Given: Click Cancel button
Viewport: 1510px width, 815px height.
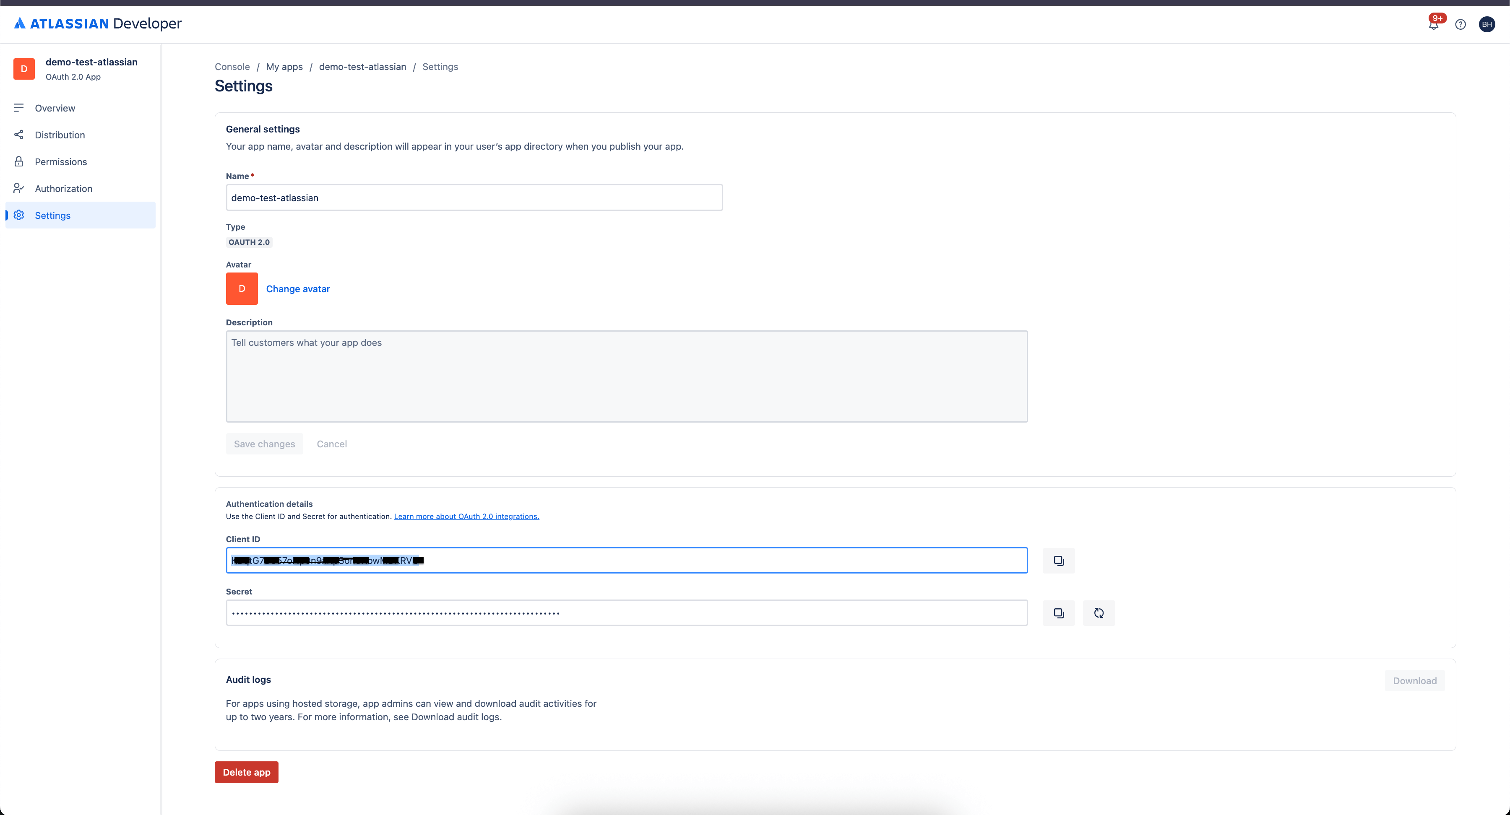Looking at the screenshot, I should [332, 444].
